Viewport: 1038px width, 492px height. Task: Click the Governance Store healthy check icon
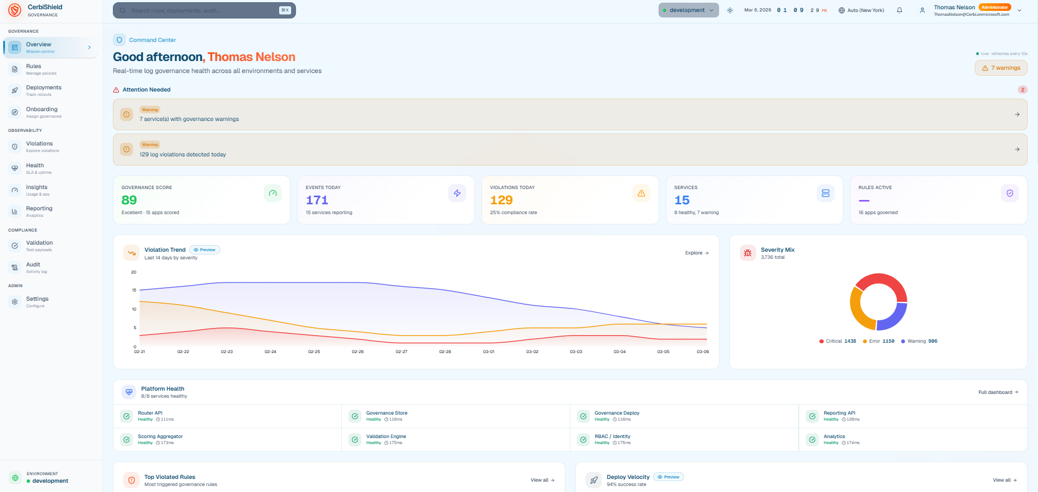point(355,416)
